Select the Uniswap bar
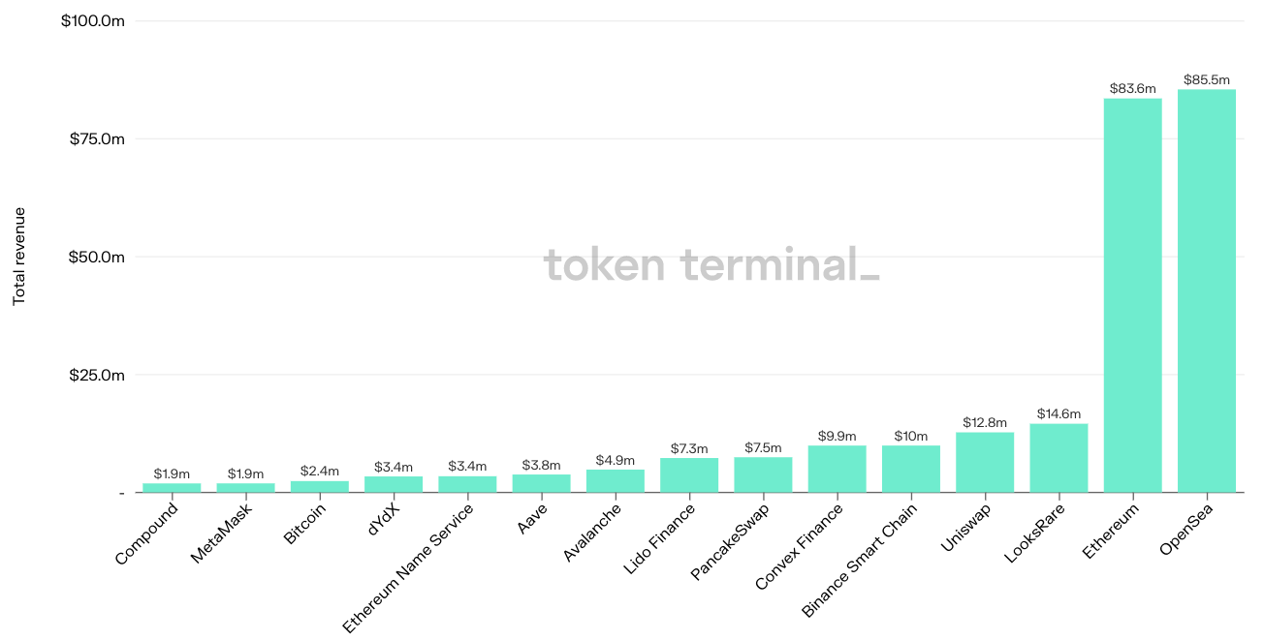The image size is (1264, 641). tap(985, 462)
